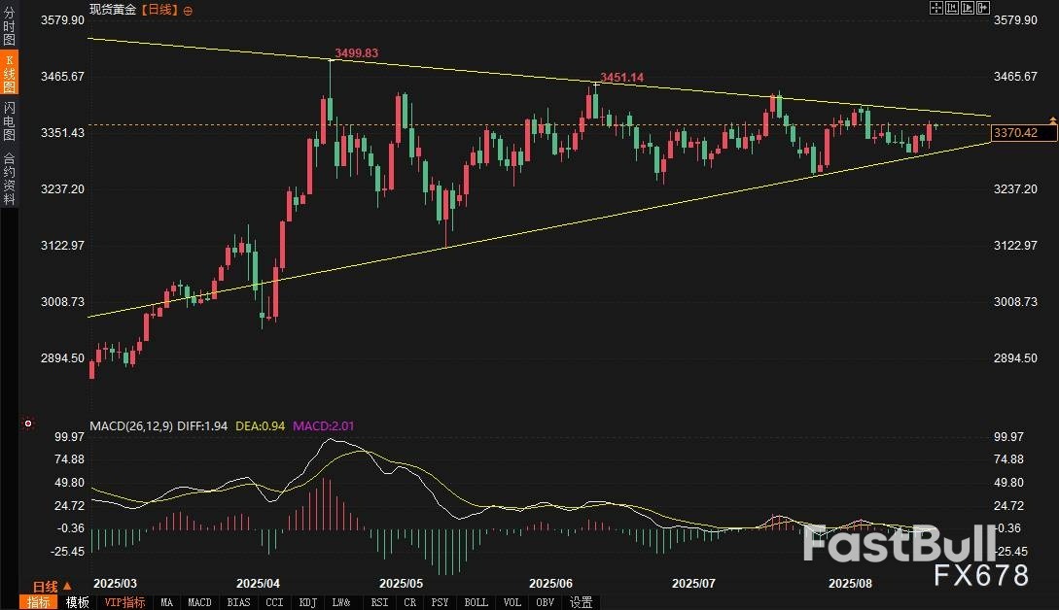
Task: Click the small circle icon above MACD label
Action: point(27,424)
